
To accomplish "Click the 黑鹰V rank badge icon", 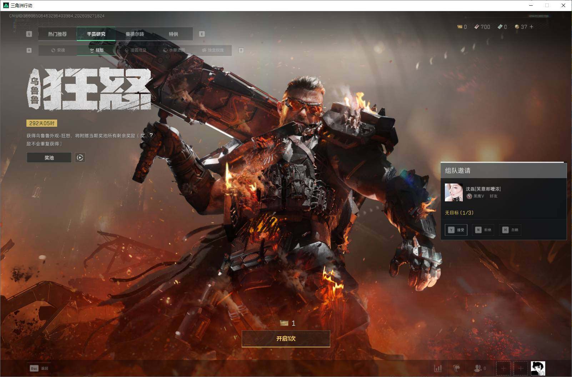I will (470, 196).
